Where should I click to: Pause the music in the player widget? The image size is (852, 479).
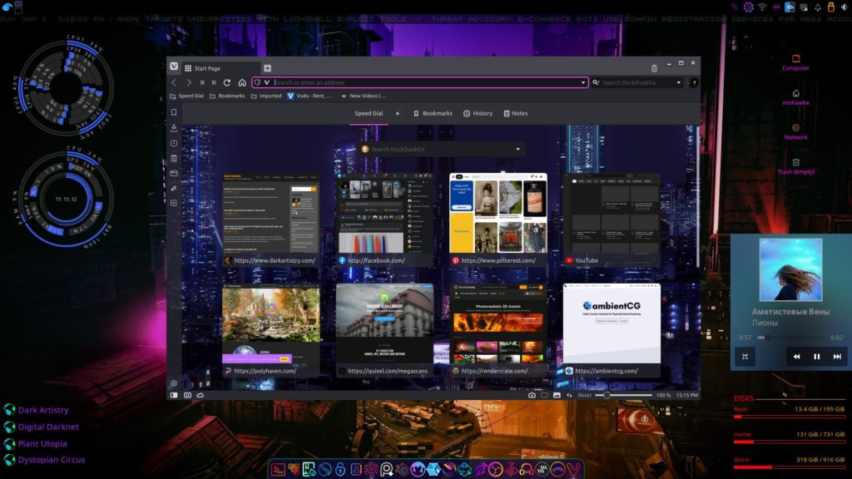pos(816,356)
